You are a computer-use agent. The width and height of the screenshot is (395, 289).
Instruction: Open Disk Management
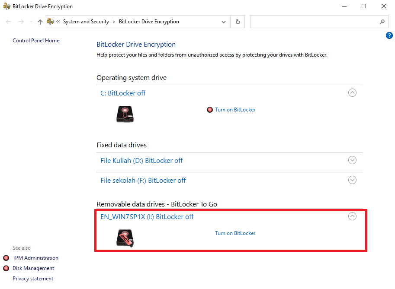click(x=33, y=268)
